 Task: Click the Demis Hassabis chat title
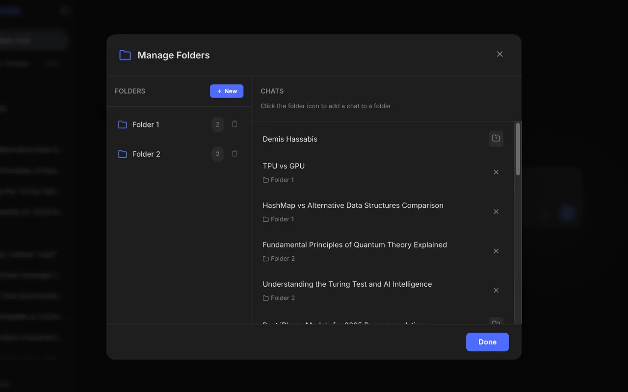[290, 139]
